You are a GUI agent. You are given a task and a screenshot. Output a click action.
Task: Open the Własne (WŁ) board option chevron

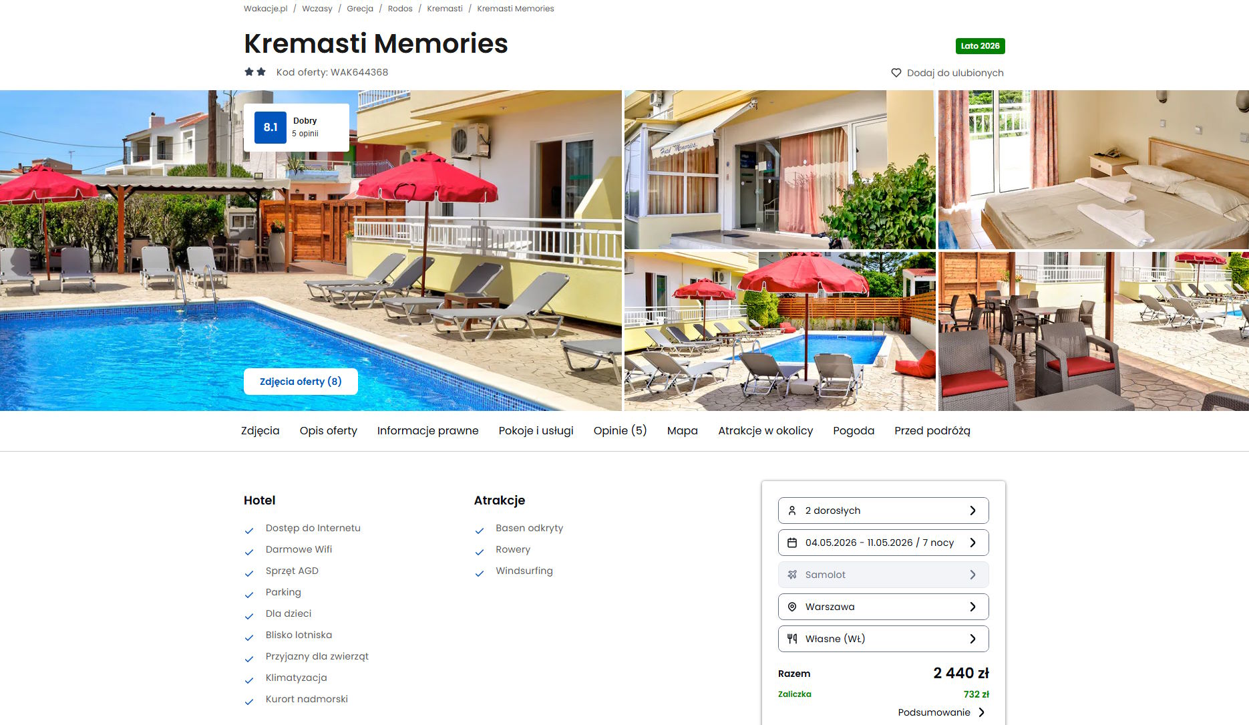click(972, 639)
